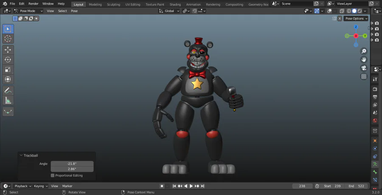The width and height of the screenshot is (382, 195).
Task: Select the Annotate tool
Action: pyautogui.click(x=8, y=90)
